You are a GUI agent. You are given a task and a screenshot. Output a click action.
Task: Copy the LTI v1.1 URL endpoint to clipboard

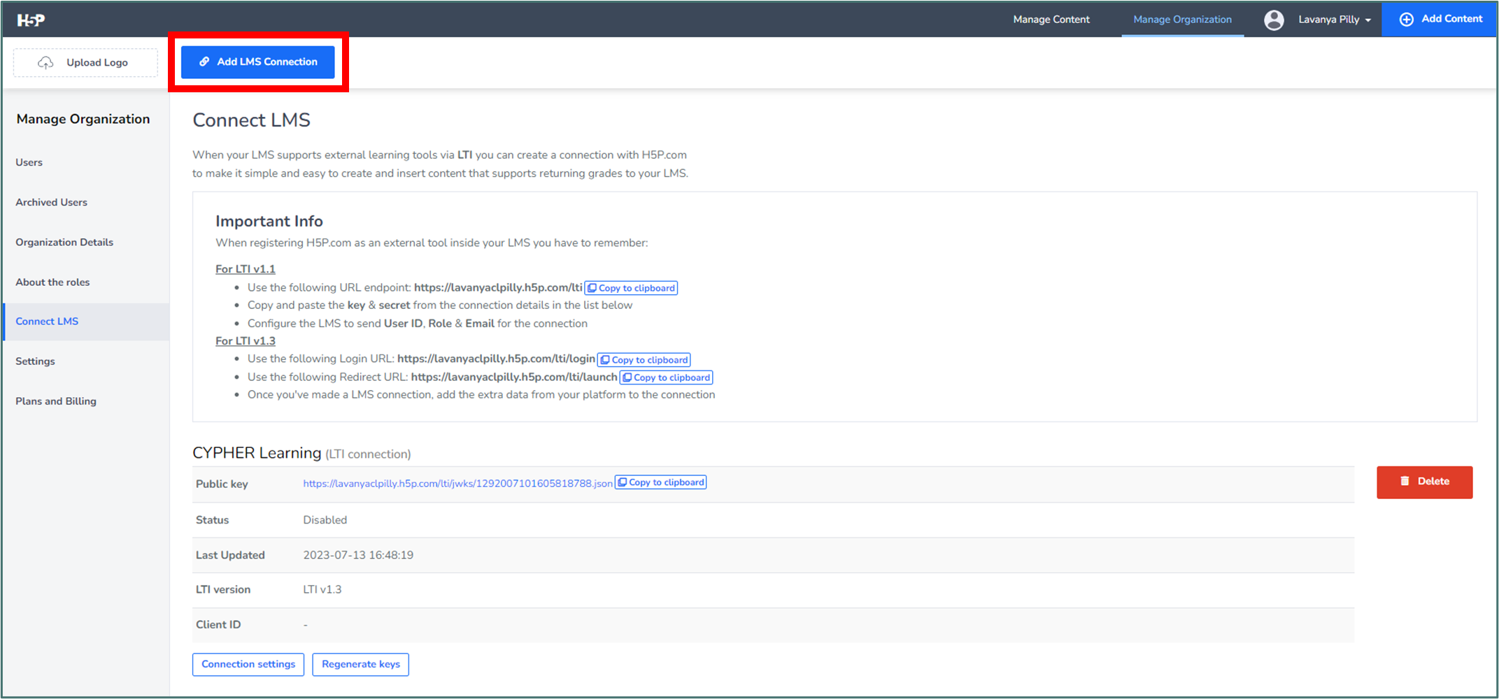point(631,288)
